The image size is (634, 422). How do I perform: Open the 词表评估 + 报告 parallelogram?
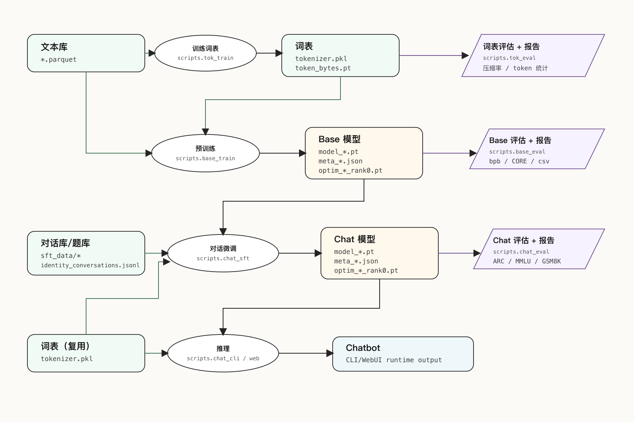[x=533, y=55]
